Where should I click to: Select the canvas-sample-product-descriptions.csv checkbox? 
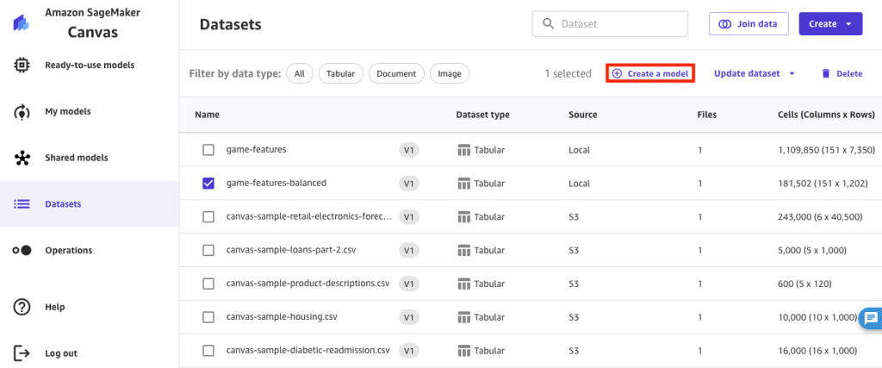208,284
